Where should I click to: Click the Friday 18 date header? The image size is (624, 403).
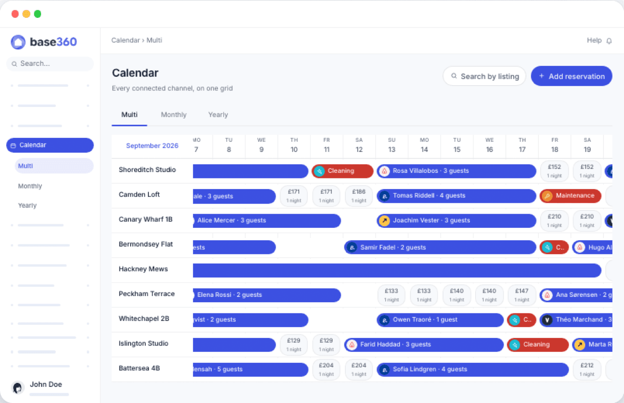click(554, 145)
